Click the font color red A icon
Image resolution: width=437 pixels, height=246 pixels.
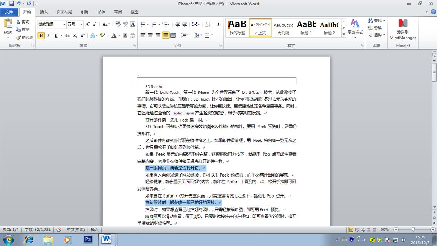114,35
